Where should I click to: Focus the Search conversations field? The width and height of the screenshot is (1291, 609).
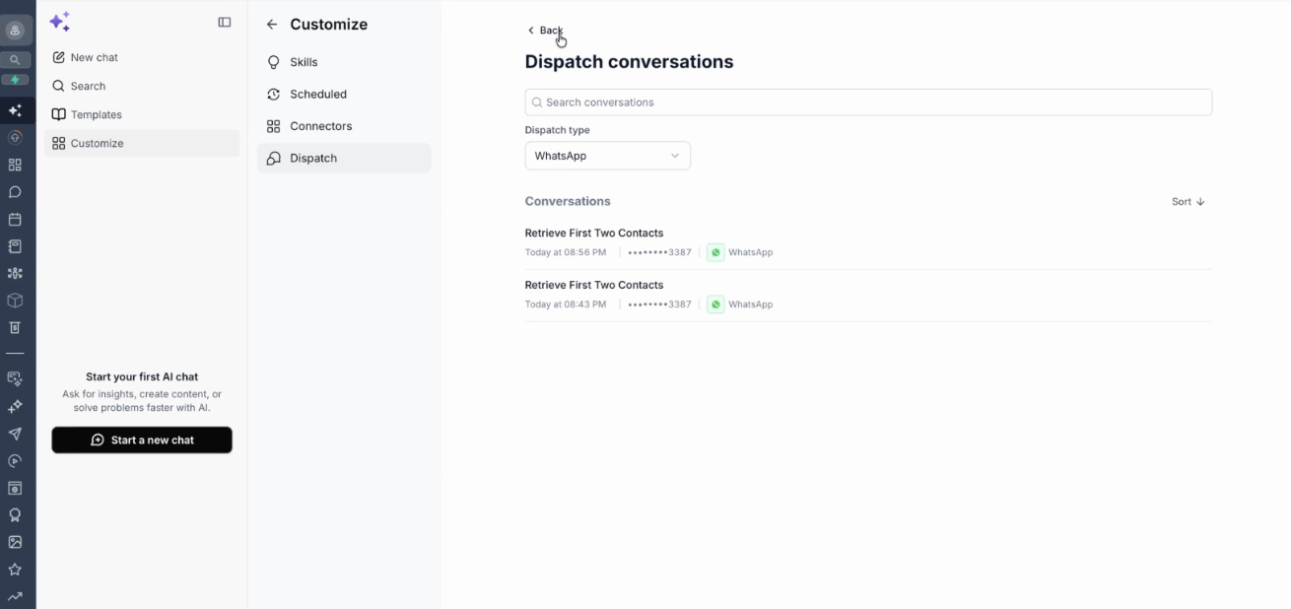(x=868, y=102)
